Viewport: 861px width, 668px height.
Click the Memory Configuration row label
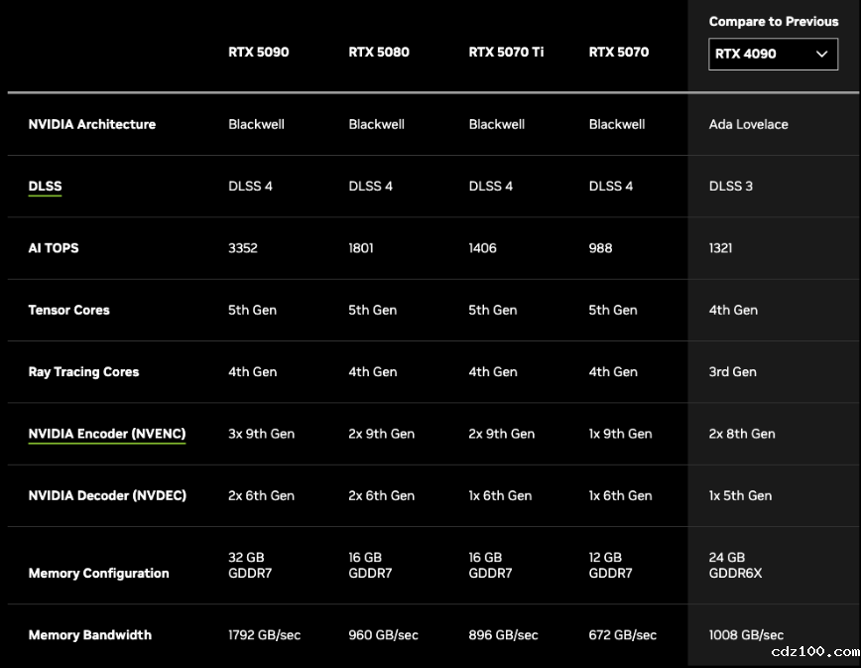click(x=98, y=573)
